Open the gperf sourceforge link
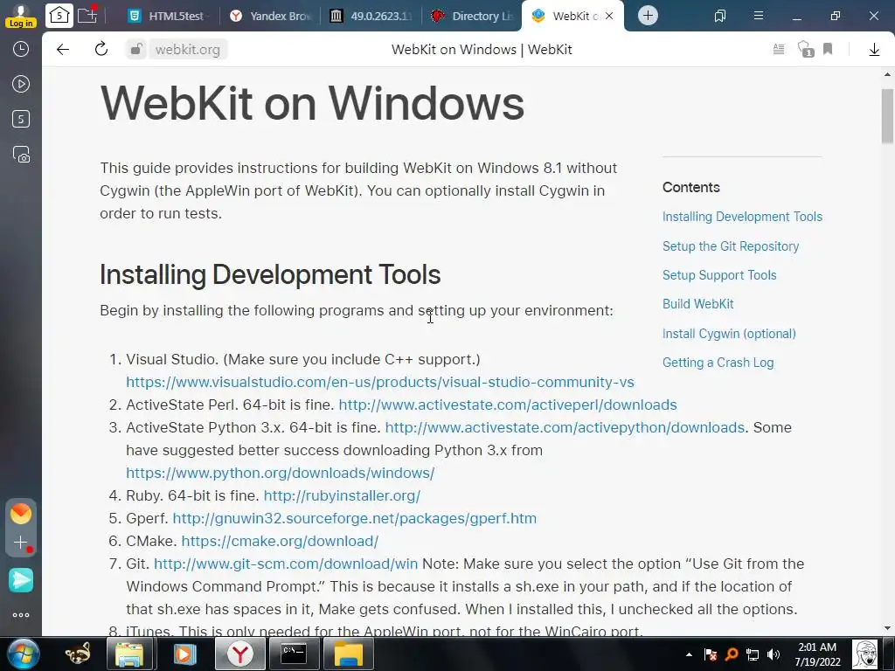The height and width of the screenshot is (671, 895). coord(355,519)
